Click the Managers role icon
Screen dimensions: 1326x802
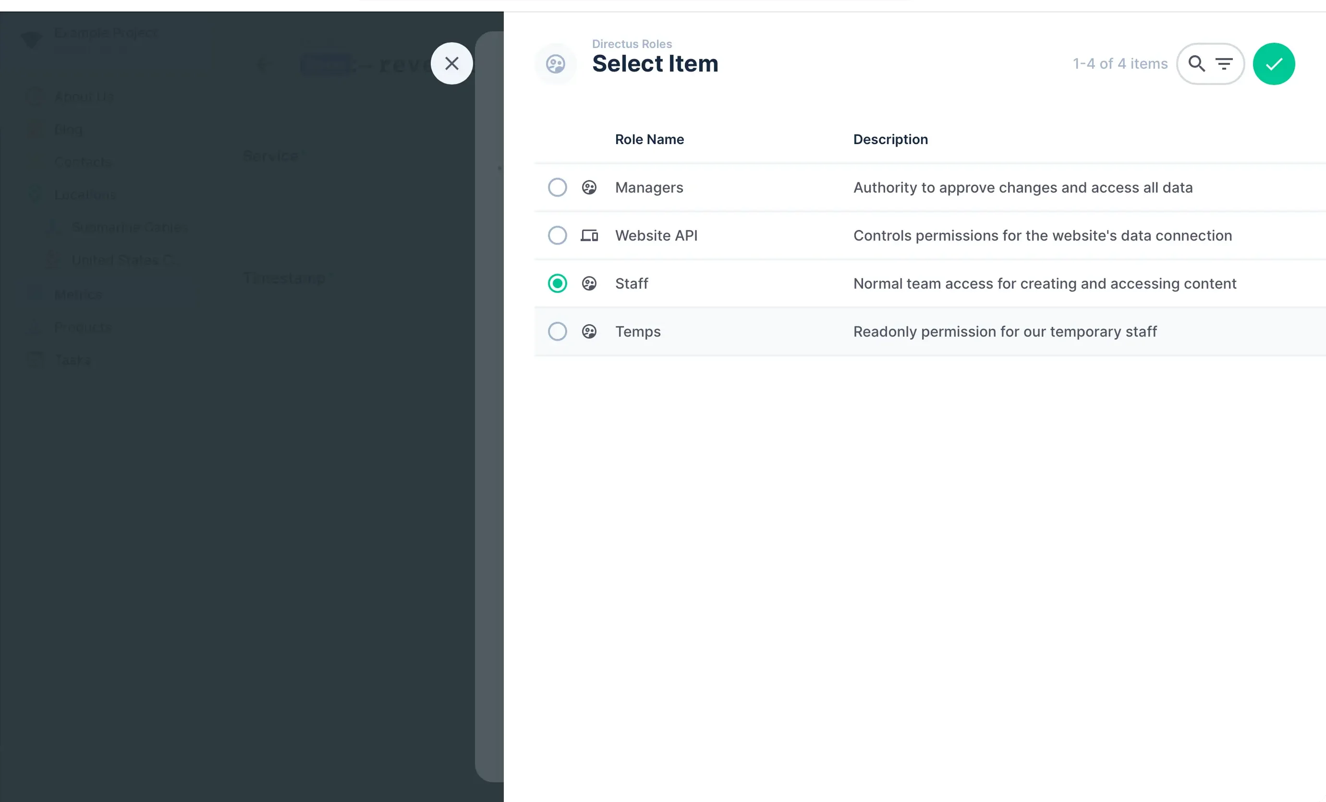click(589, 187)
